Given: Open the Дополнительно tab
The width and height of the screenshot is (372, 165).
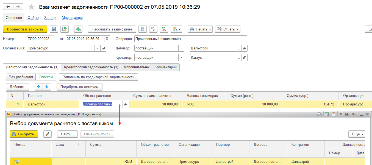Looking at the screenshot, I should (x=136, y=67).
